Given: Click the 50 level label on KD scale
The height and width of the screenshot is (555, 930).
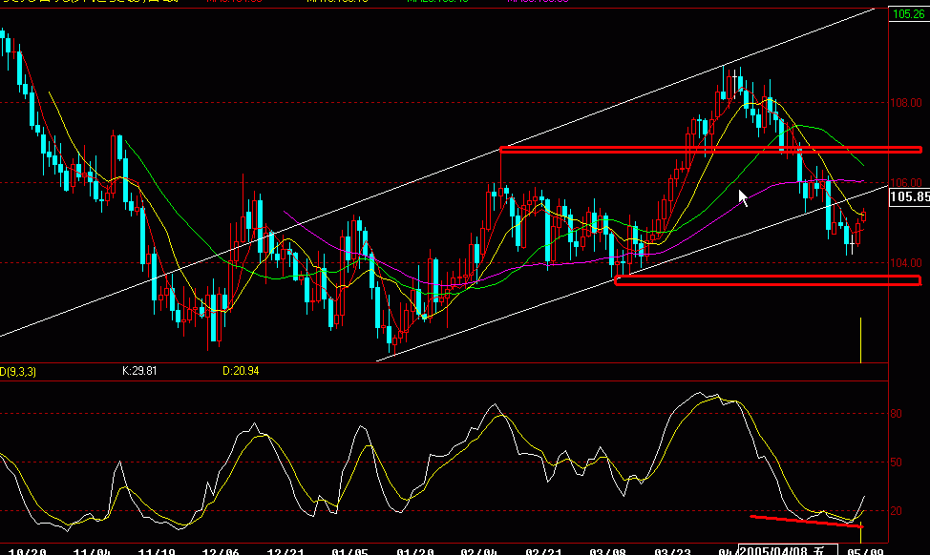Looking at the screenshot, I should [897, 462].
